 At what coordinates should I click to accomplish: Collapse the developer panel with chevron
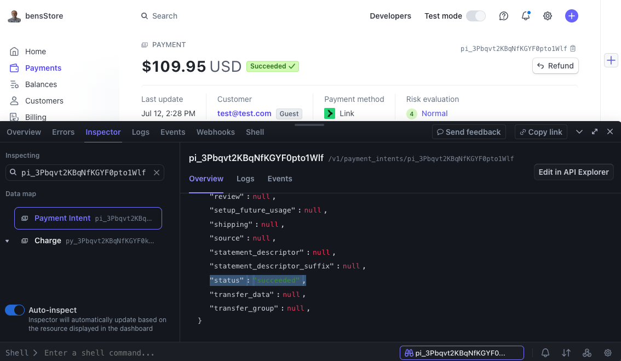coord(579,131)
